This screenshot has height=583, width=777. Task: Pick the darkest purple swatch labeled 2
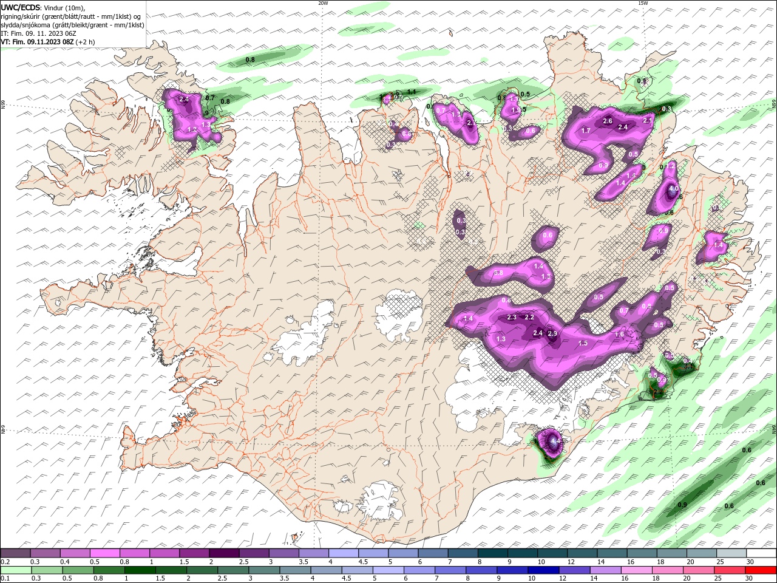click(225, 553)
